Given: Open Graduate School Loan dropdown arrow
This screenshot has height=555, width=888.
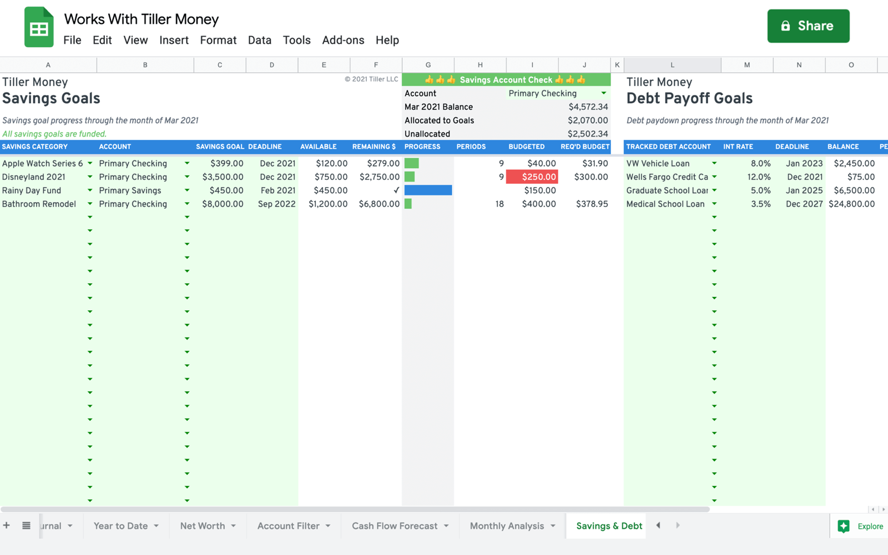Looking at the screenshot, I should pos(714,190).
